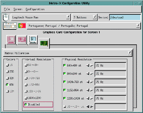Viewport: 143px width, 113px height.
Task: Decrease refresh rate for 1280x1024
Action: click(x=88, y=98)
